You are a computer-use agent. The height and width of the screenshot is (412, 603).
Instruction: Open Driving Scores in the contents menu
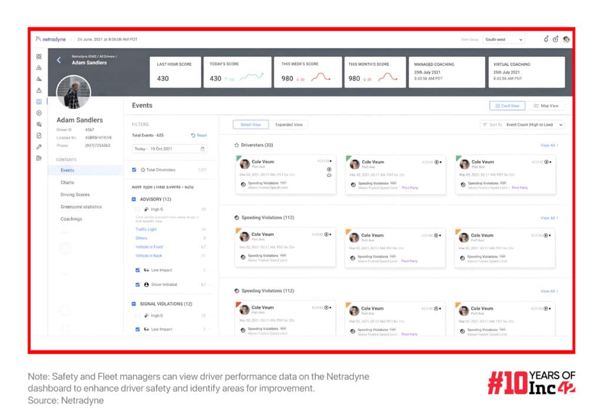point(75,195)
